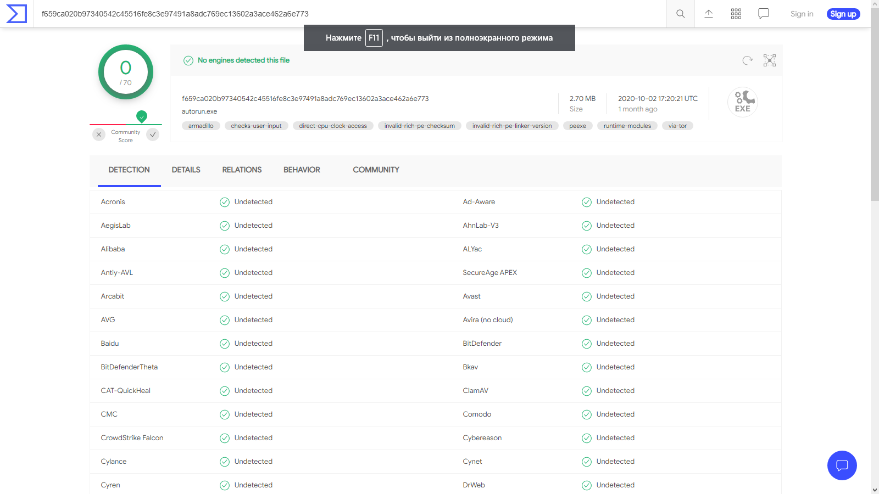879x494 pixels.
Task: Click the green check beside 'No engines detected'
Action: pos(188,60)
